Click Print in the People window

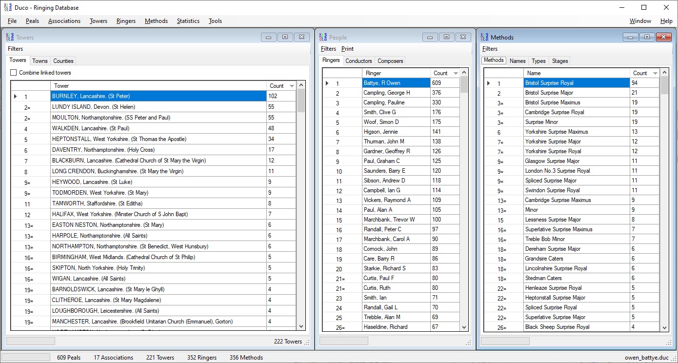347,49
